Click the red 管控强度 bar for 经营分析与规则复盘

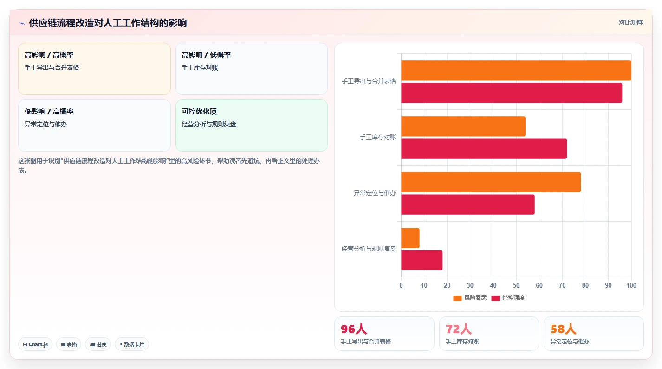[x=422, y=260]
